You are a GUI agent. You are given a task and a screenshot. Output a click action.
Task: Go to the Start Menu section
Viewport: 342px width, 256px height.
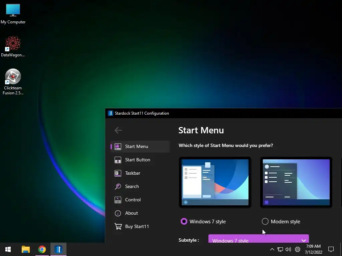click(140, 147)
